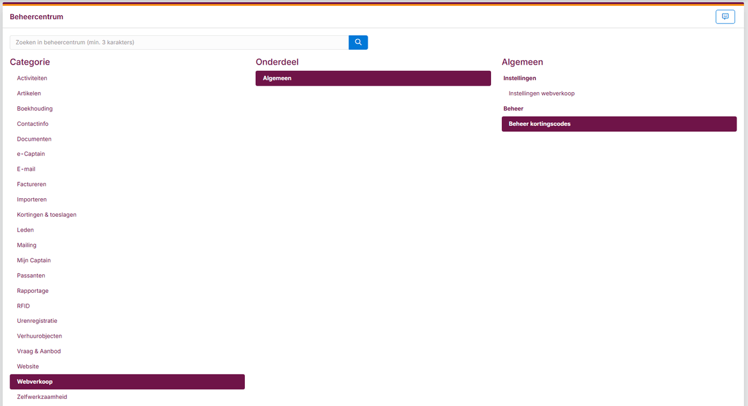Click the magnifying glass search button
The image size is (748, 406).
[358, 42]
